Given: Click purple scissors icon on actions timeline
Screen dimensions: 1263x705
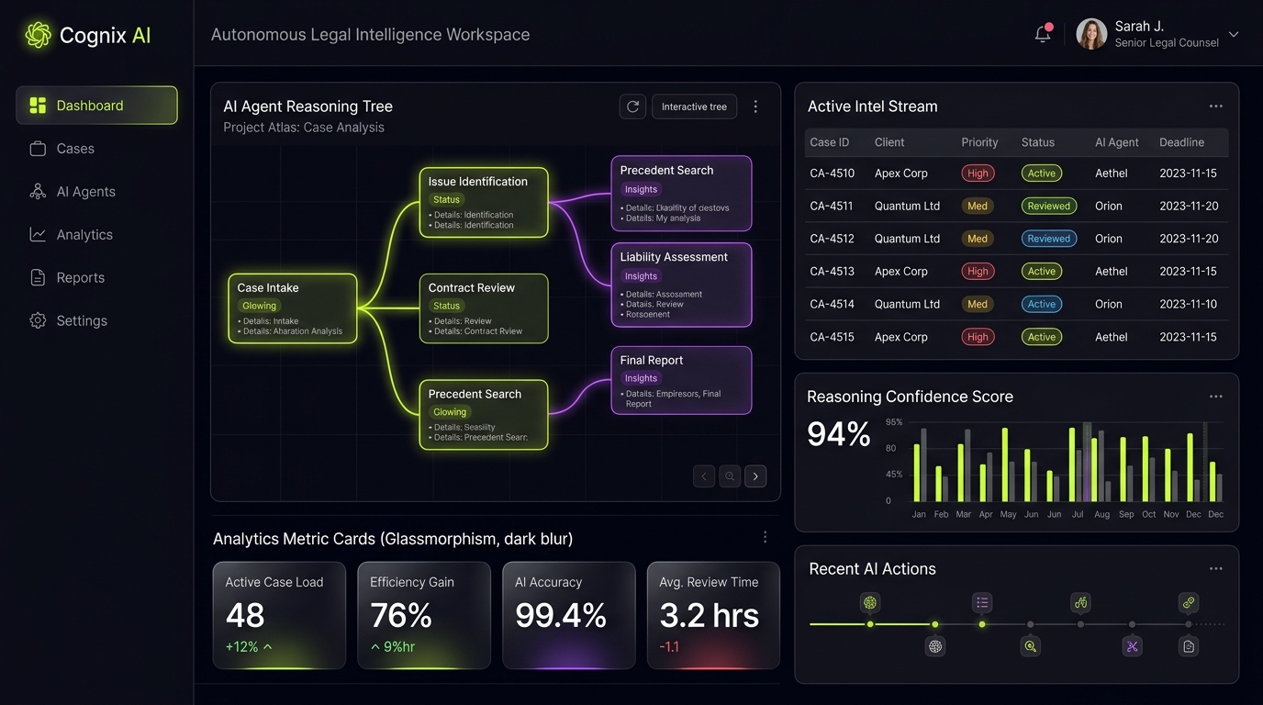Looking at the screenshot, I should point(1133,646).
